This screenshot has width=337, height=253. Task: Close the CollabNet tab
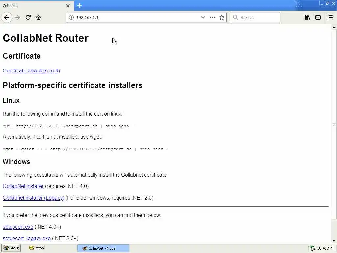point(68,6)
